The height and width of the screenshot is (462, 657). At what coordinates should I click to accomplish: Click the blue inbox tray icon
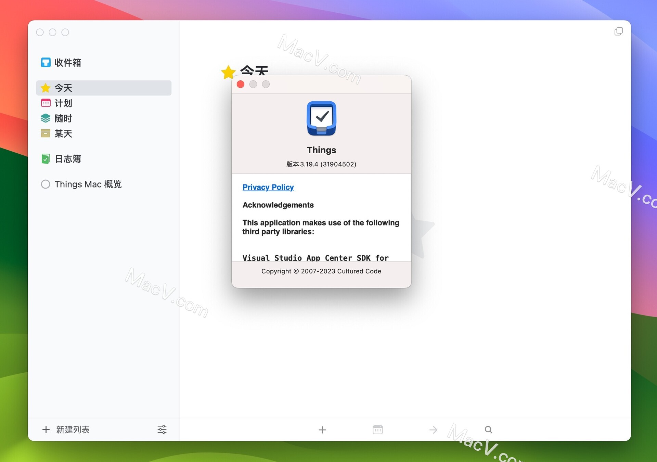[46, 63]
